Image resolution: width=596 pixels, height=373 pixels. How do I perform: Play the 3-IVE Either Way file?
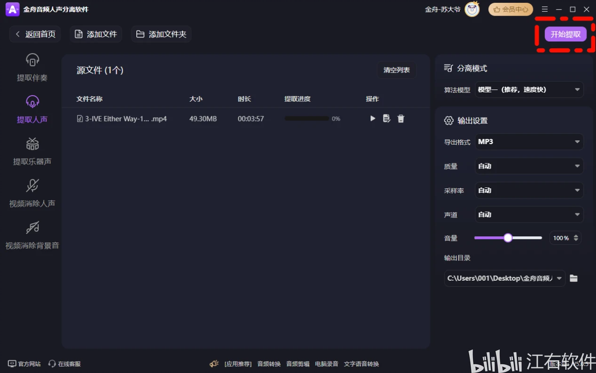coord(372,118)
